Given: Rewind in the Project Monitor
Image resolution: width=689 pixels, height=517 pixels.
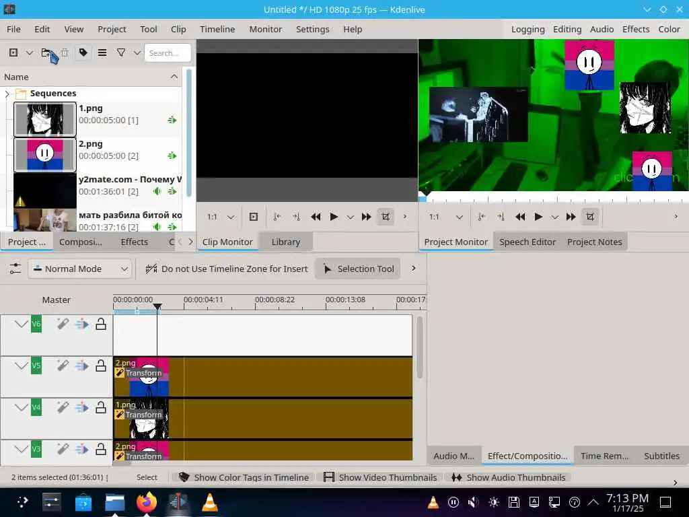Looking at the screenshot, I should coord(520,217).
